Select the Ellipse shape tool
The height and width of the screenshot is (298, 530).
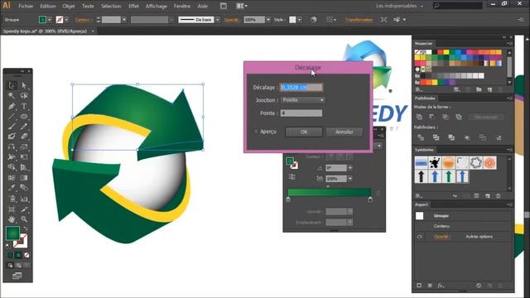click(x=24, y=117)
